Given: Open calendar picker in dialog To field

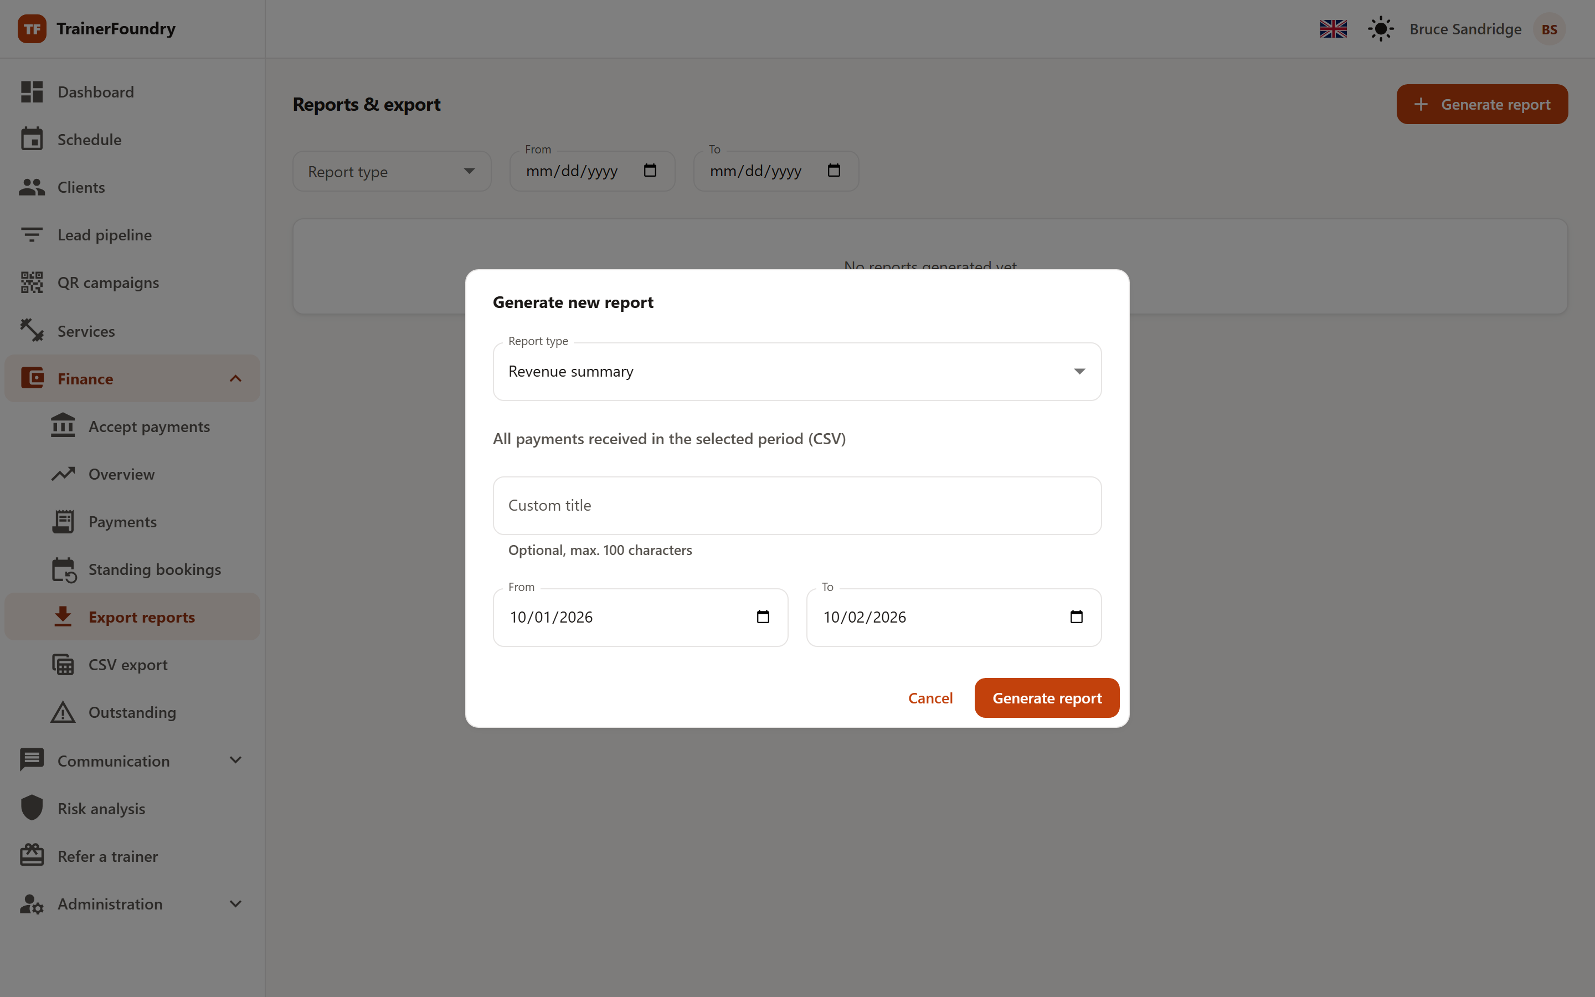Looking at the screenshot, I should click(x=1076, y=616).
